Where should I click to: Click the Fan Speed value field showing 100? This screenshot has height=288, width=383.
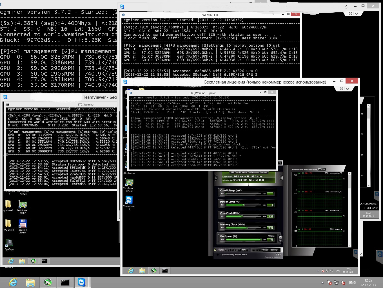pos(270,240)
